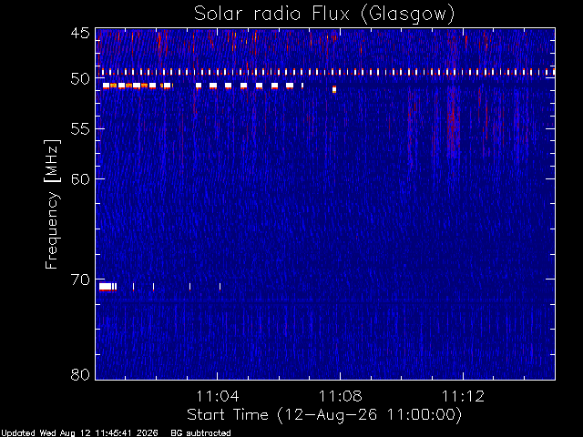Click the dotted interference line above 50 MHz

[x=325, y=72]
